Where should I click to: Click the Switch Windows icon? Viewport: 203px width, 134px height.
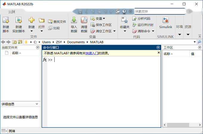(x=118, y=11)
